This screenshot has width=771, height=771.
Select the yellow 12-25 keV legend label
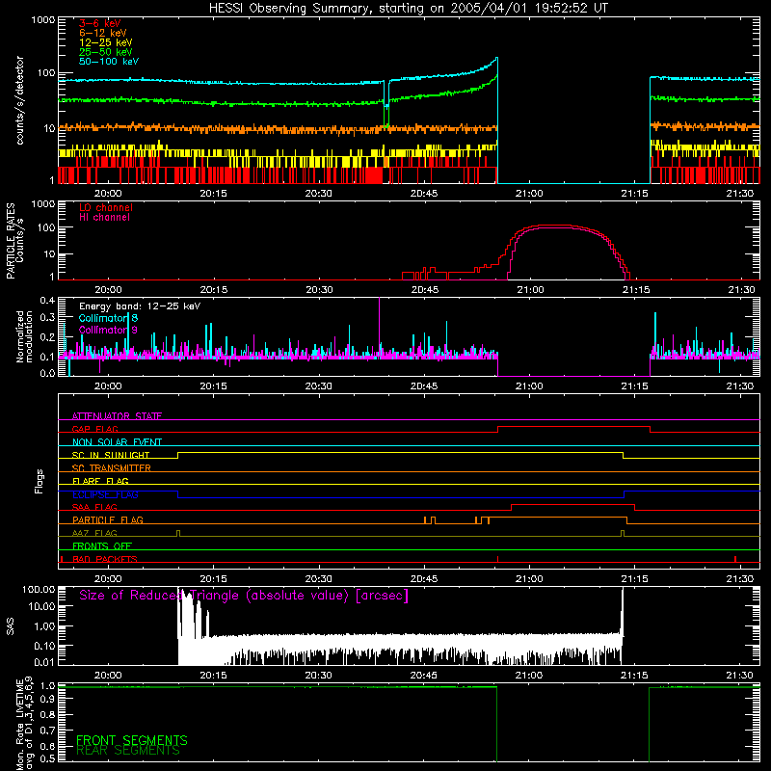click(106, 42)
